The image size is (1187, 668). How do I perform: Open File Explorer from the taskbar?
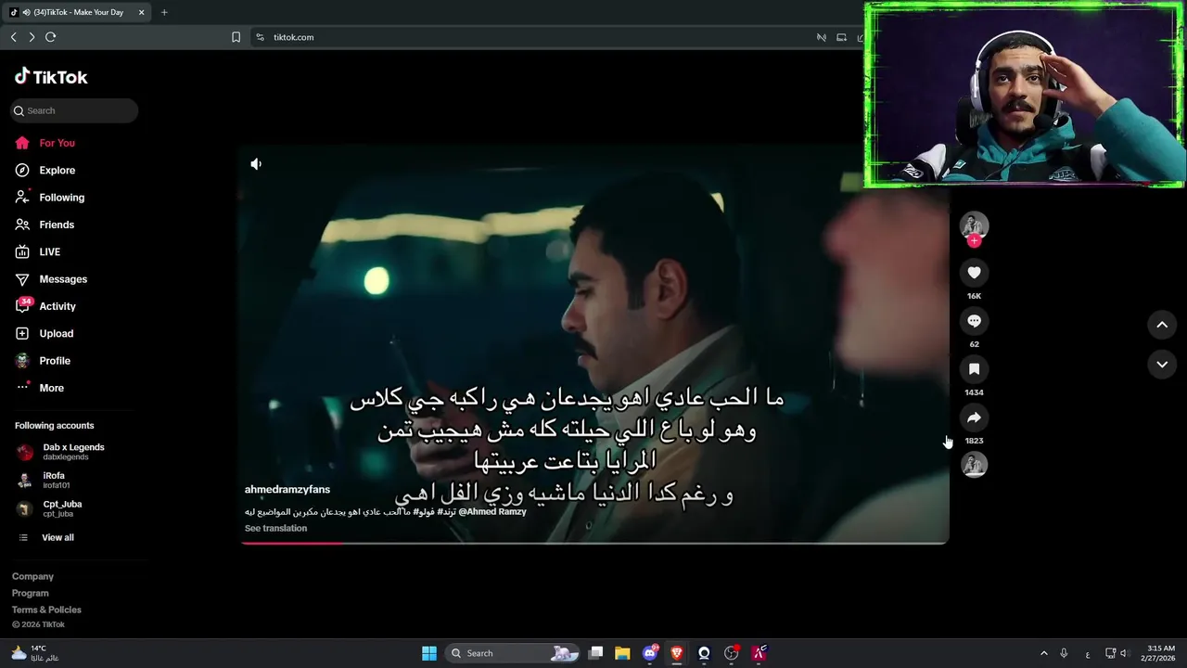pyautogui.click(x=622, y=653)
